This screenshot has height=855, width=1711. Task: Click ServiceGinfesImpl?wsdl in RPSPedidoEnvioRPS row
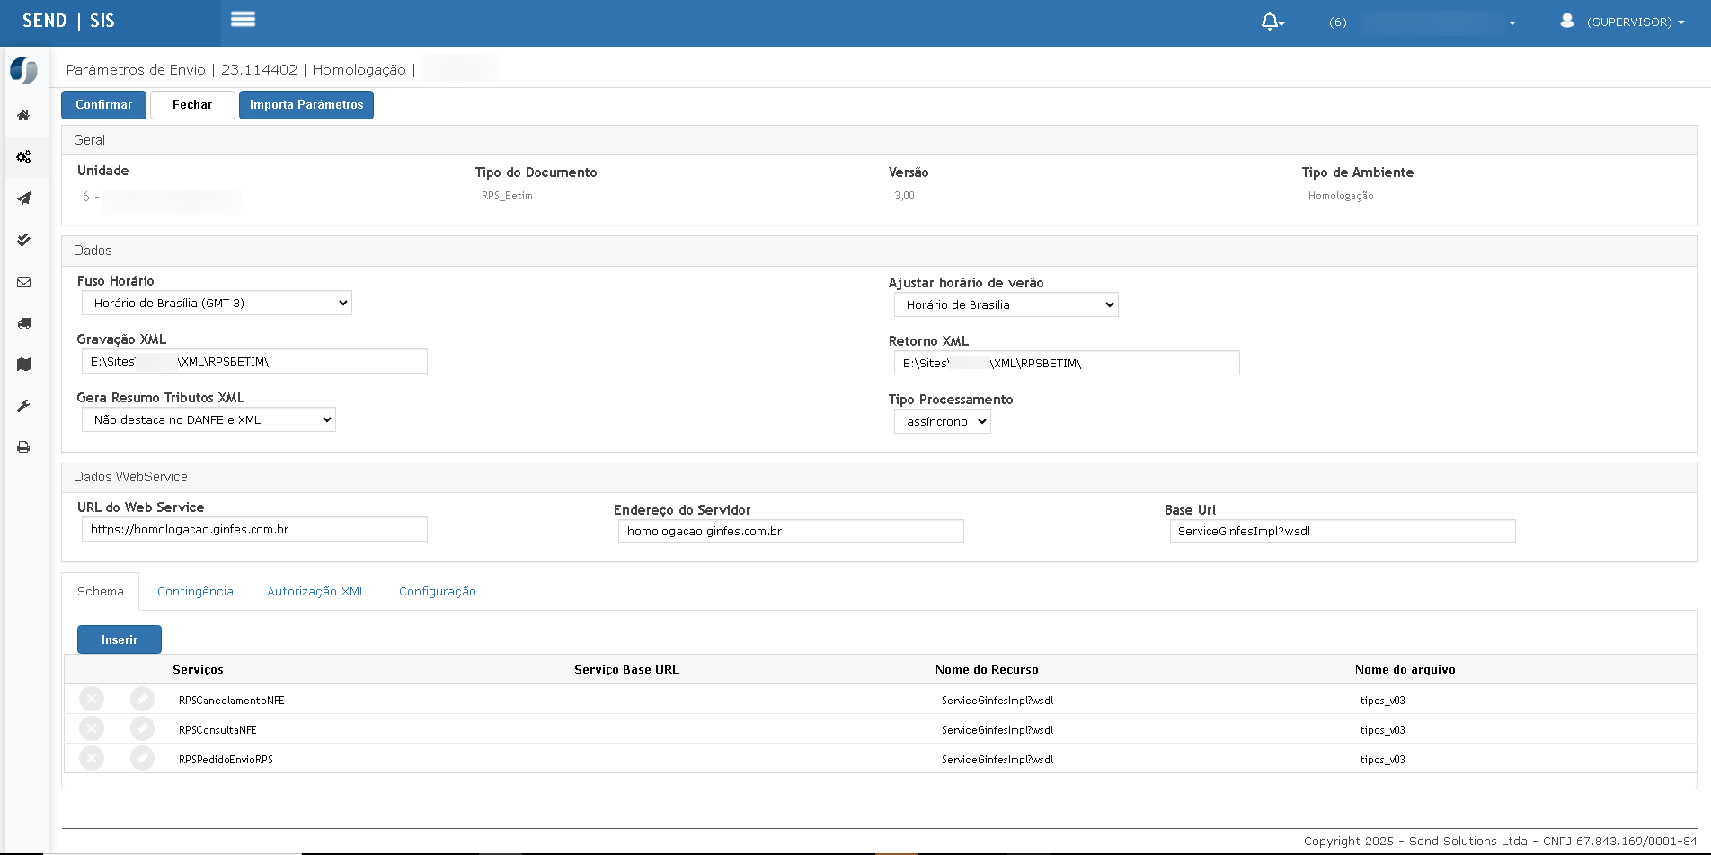[997, 759]
